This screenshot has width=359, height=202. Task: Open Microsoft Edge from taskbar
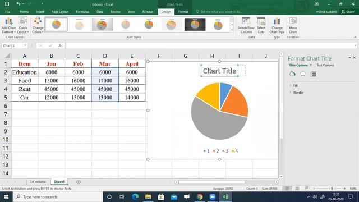[135, 197]
